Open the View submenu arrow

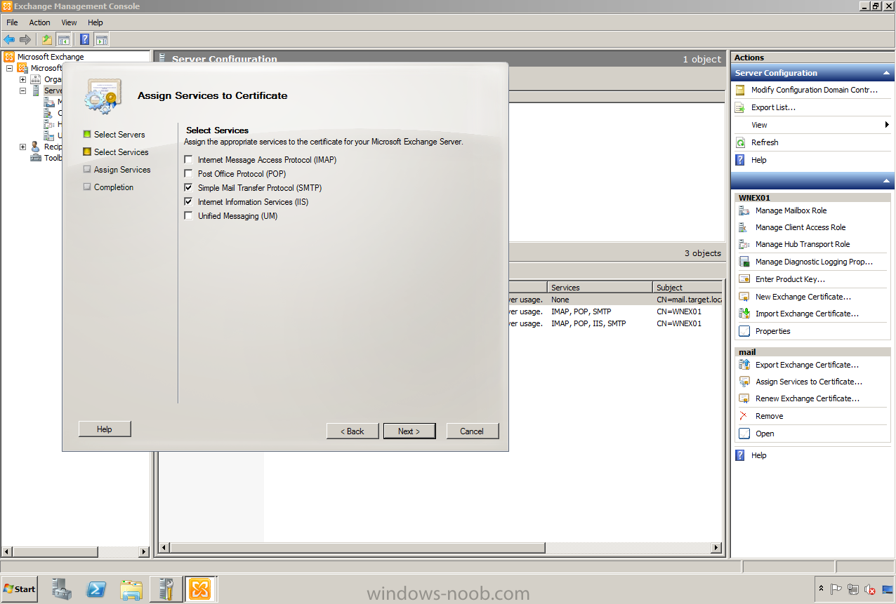[x=888, y=125]
